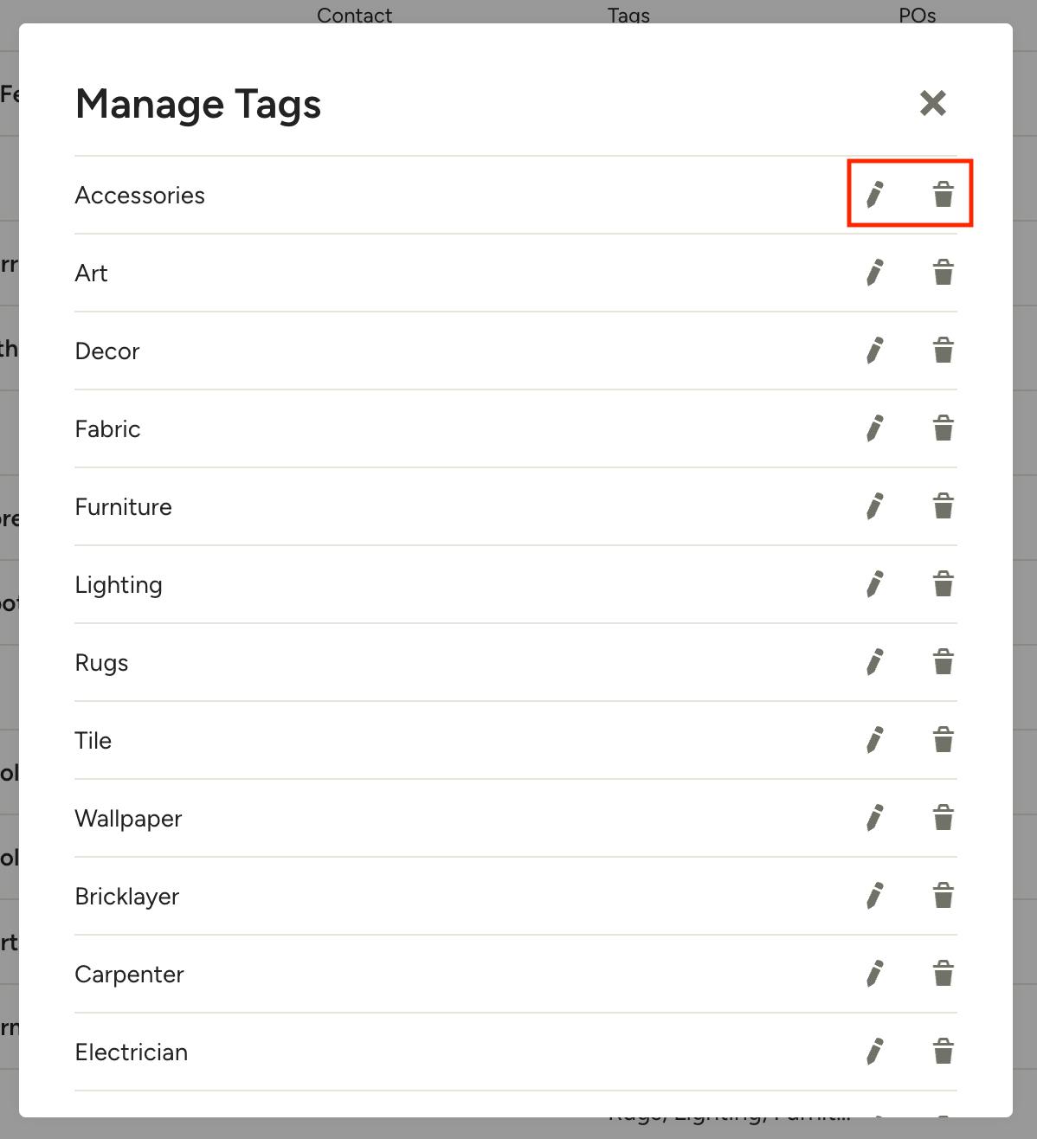Delete the Rugs tag
The image size is (1037, 1139).
tap(944, 662)
